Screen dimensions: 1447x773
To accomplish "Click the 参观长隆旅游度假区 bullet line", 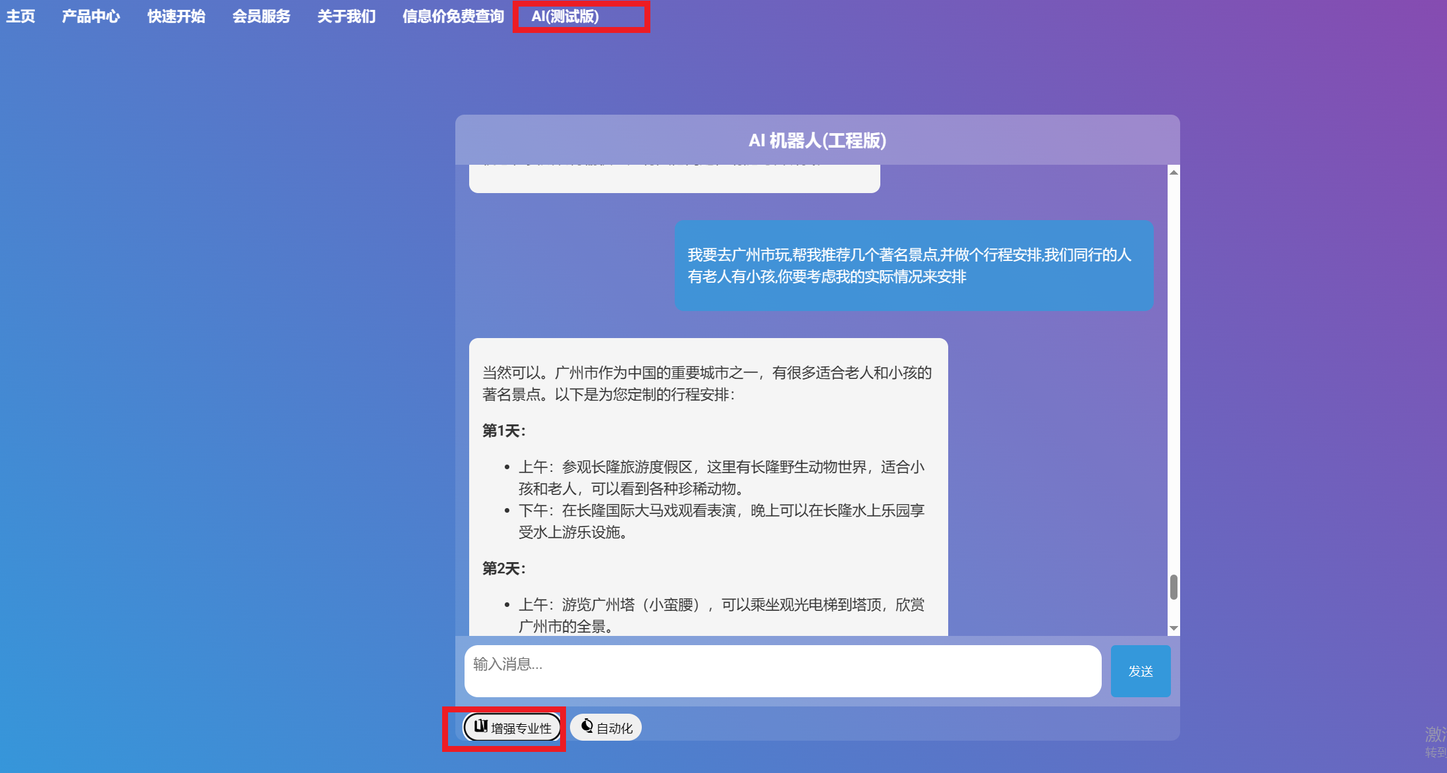I will [722, 478].
